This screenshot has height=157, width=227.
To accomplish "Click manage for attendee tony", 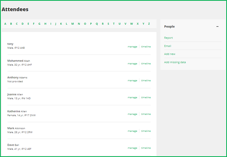I will pyautogui.click(x=132, y=47).
